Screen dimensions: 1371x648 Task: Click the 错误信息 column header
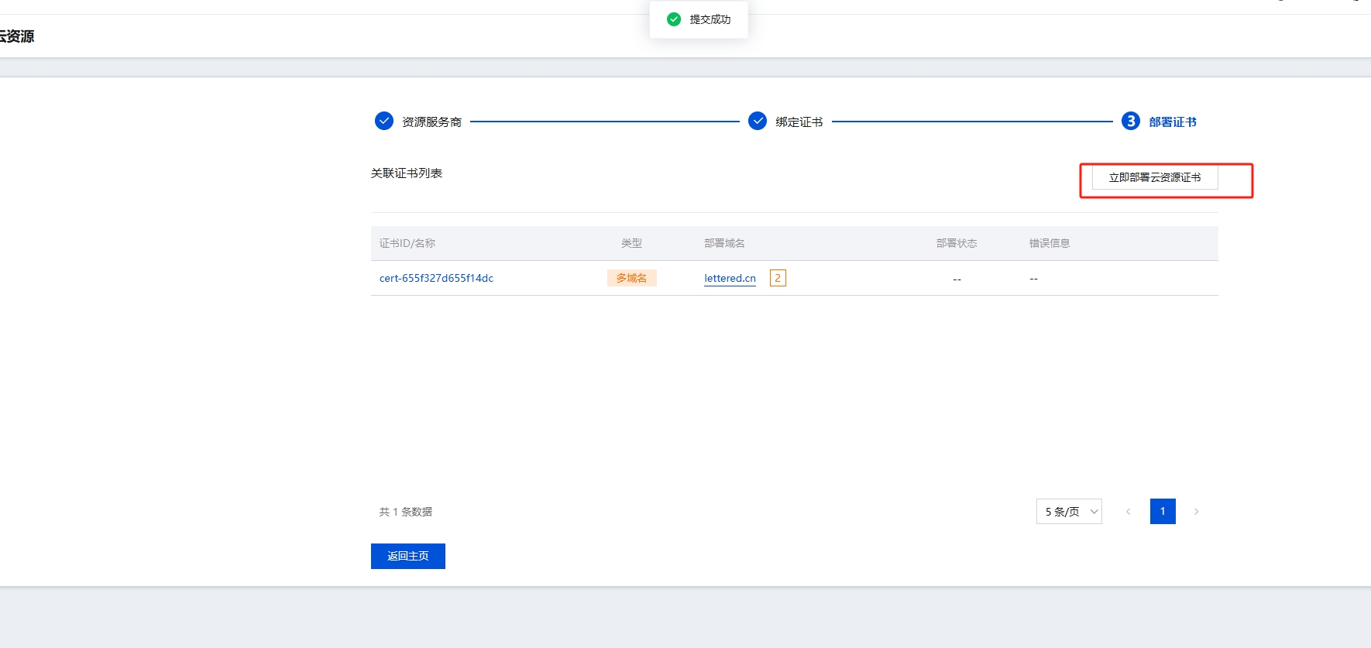(1050, 243)
